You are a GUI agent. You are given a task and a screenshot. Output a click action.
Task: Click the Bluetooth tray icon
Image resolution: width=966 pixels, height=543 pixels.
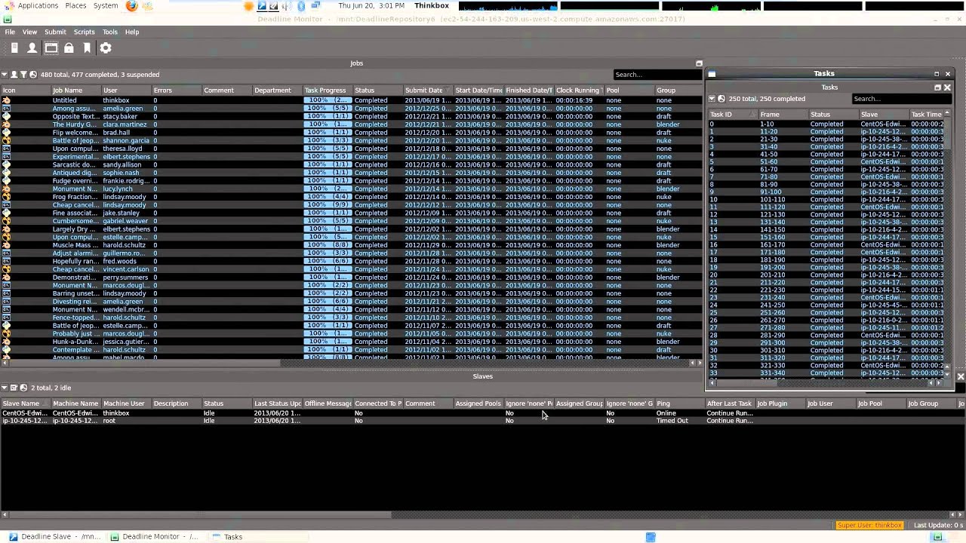pos(301,6)
